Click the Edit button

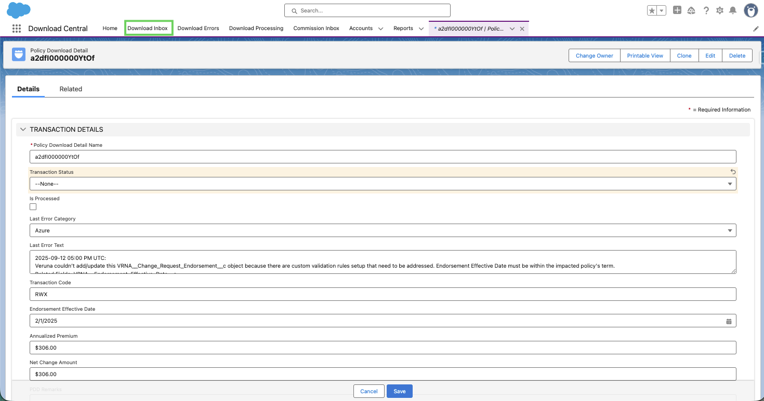coord(710,56)
